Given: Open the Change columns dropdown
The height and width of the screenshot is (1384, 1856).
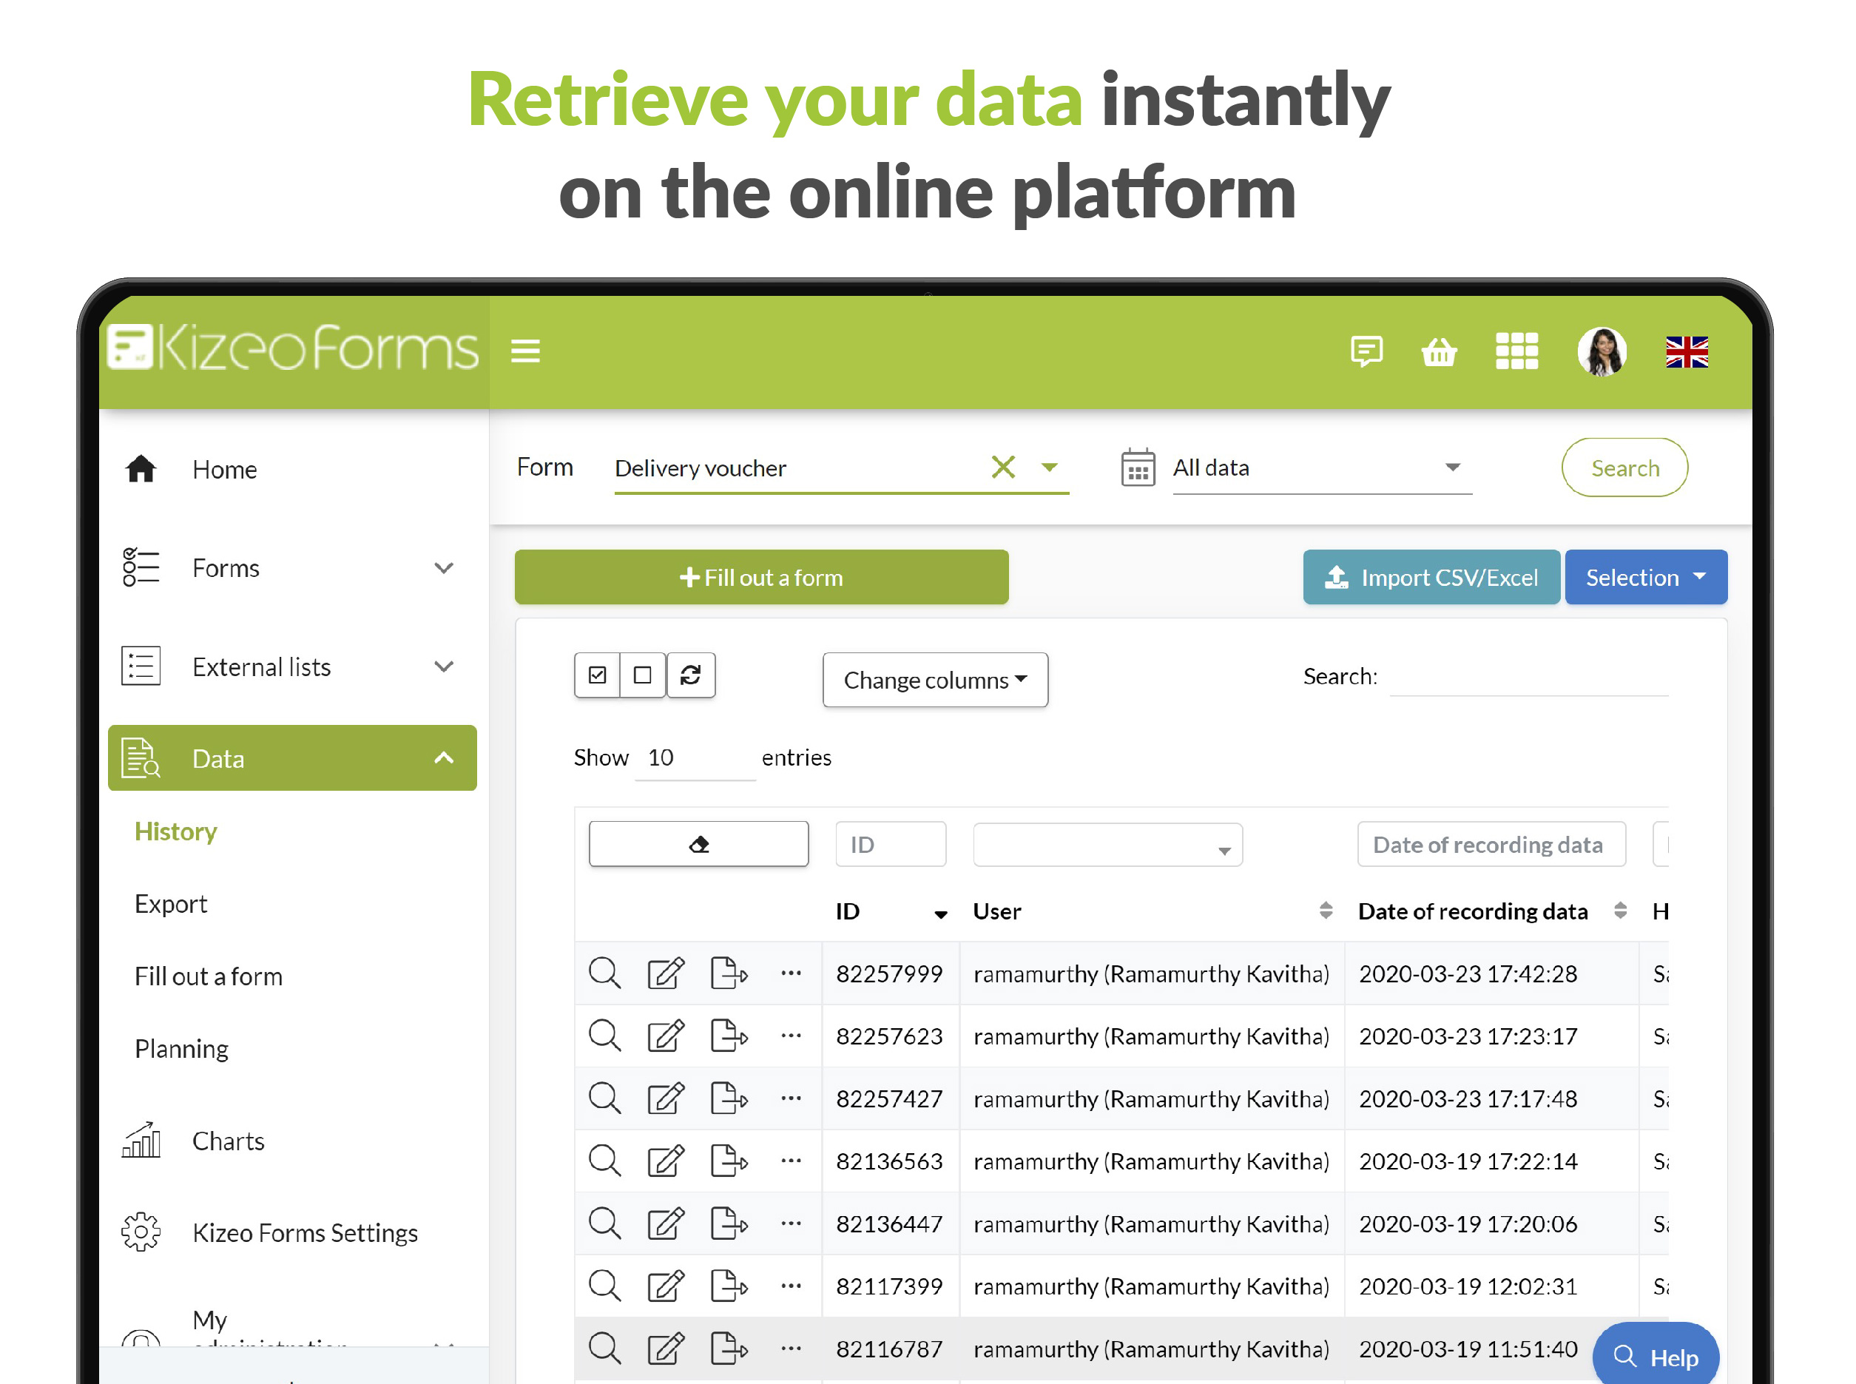Looking at the screenshot, I should 935,680.
